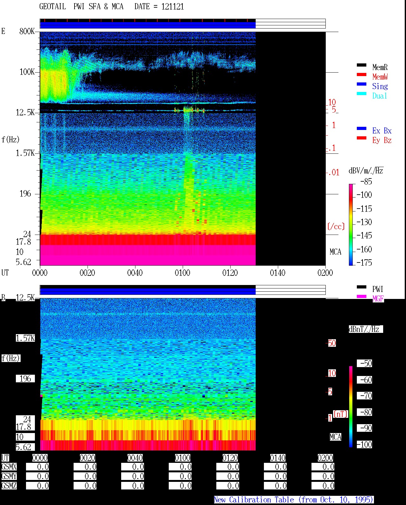Click 0020 on the E spectrogram time axis
This screenshot has height=505, width=406.
87,273
